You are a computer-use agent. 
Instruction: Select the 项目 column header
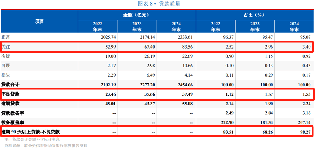pos(39,22)
